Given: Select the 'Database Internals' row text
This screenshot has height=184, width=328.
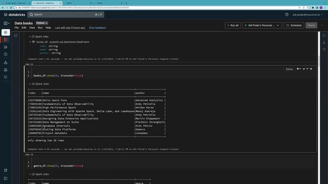Looking at the screenshot, I should pyautogui.click(x=56, y=126).
